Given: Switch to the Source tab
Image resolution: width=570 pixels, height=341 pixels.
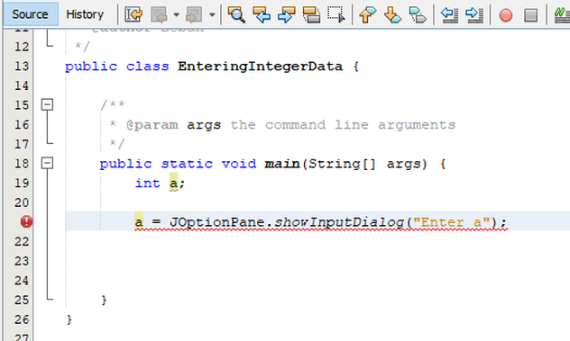Looking at the screenshot, I should point(30,14).
